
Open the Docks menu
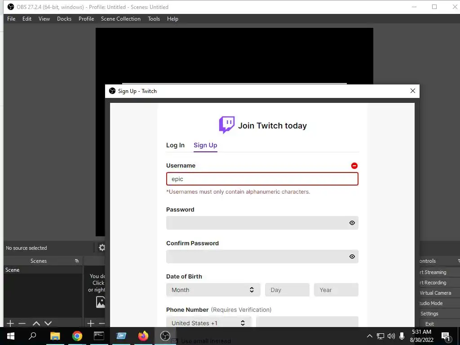point(64,19)
